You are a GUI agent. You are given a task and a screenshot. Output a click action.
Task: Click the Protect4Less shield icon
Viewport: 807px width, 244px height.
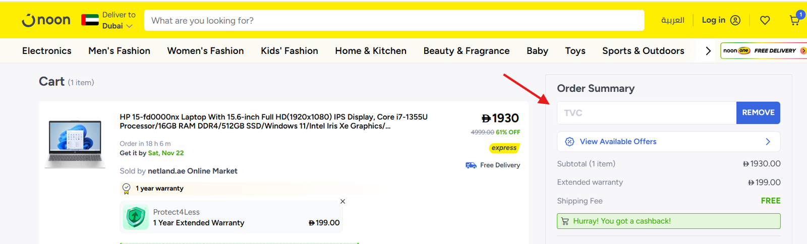click(135, 217)
